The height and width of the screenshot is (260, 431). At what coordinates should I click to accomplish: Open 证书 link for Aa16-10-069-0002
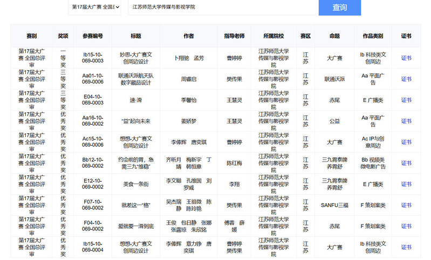406,121
